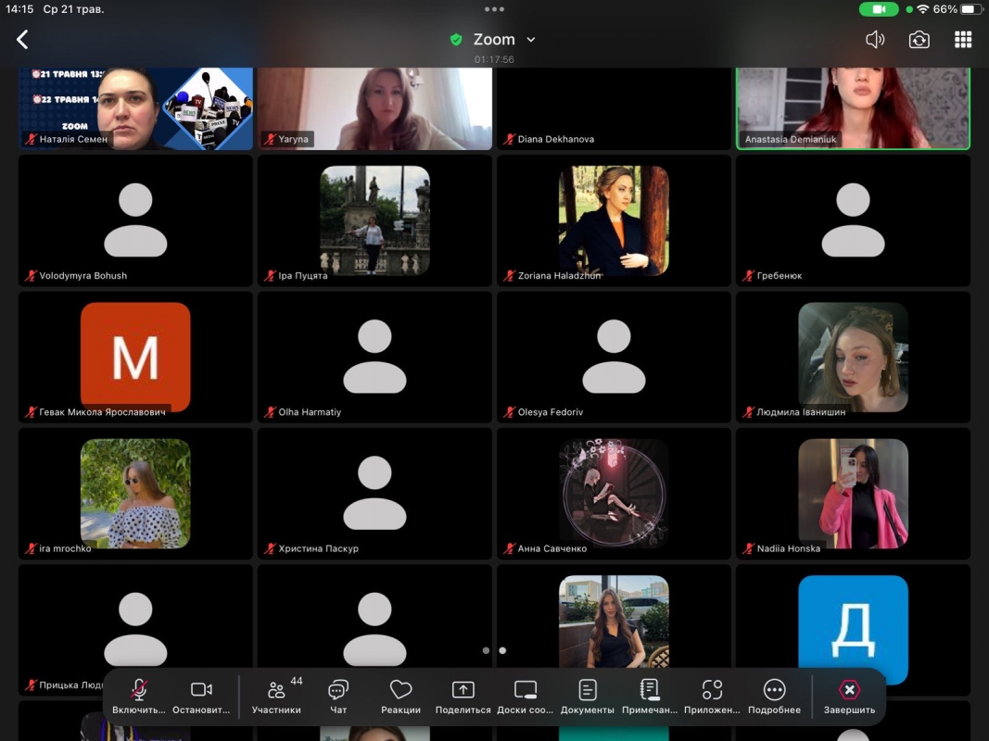Switch the grid gallery view layout
989x741 pixels.
[963, 40]
